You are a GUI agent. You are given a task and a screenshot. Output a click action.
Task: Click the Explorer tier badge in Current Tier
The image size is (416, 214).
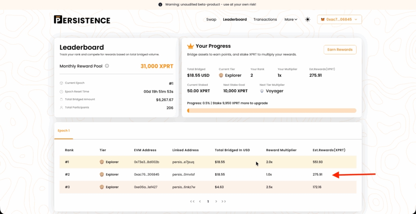click(221, 75)
